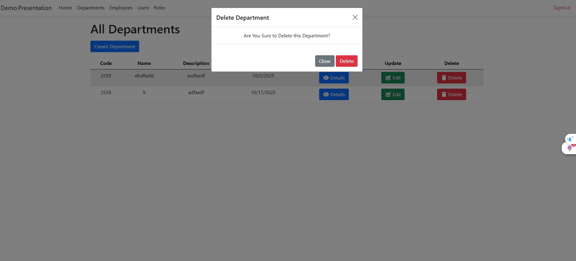Go to Home in the navbar
This screenshot has width=576, height=261.
coord(65,8)
